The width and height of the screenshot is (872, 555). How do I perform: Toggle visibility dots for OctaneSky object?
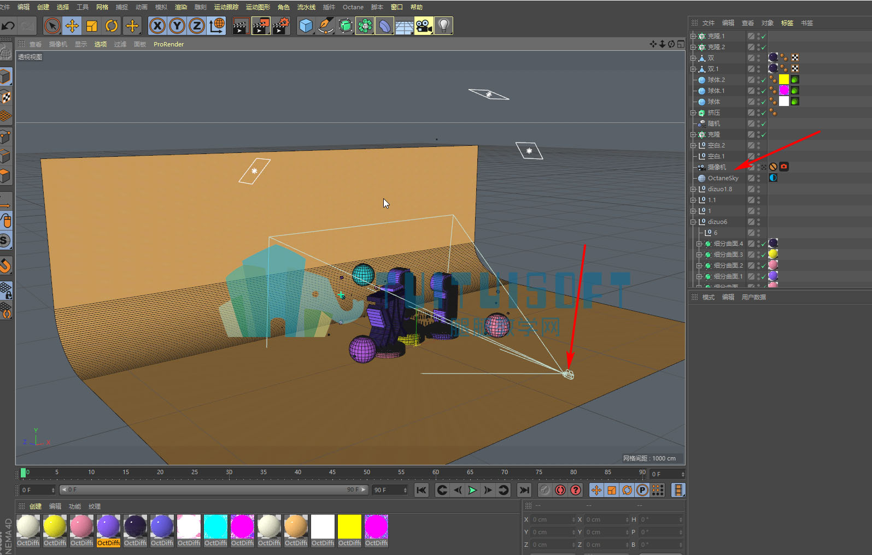point(758,178)
